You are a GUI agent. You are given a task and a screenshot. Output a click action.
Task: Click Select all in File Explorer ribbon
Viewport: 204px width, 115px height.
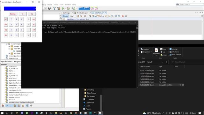tap(173, 49)
